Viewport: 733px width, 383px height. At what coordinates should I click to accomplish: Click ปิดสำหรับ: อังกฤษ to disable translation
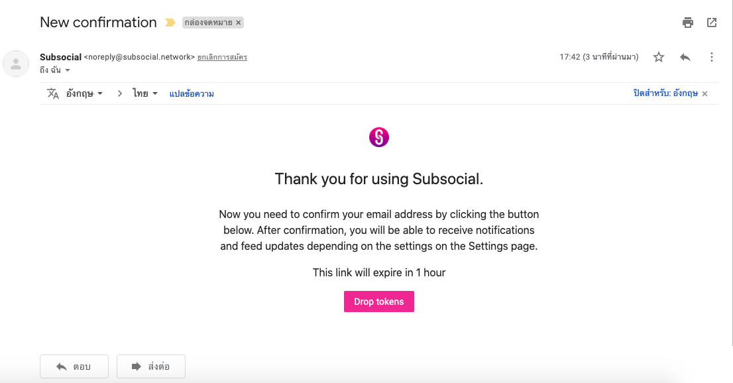coord(665,93)
